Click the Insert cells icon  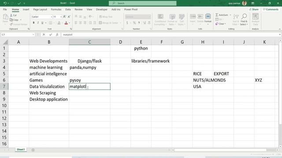(193, 18)
